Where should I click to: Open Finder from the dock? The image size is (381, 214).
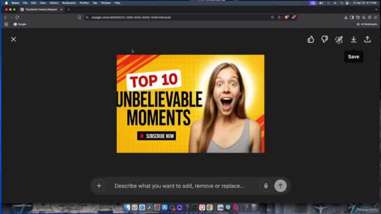[127, 207]
